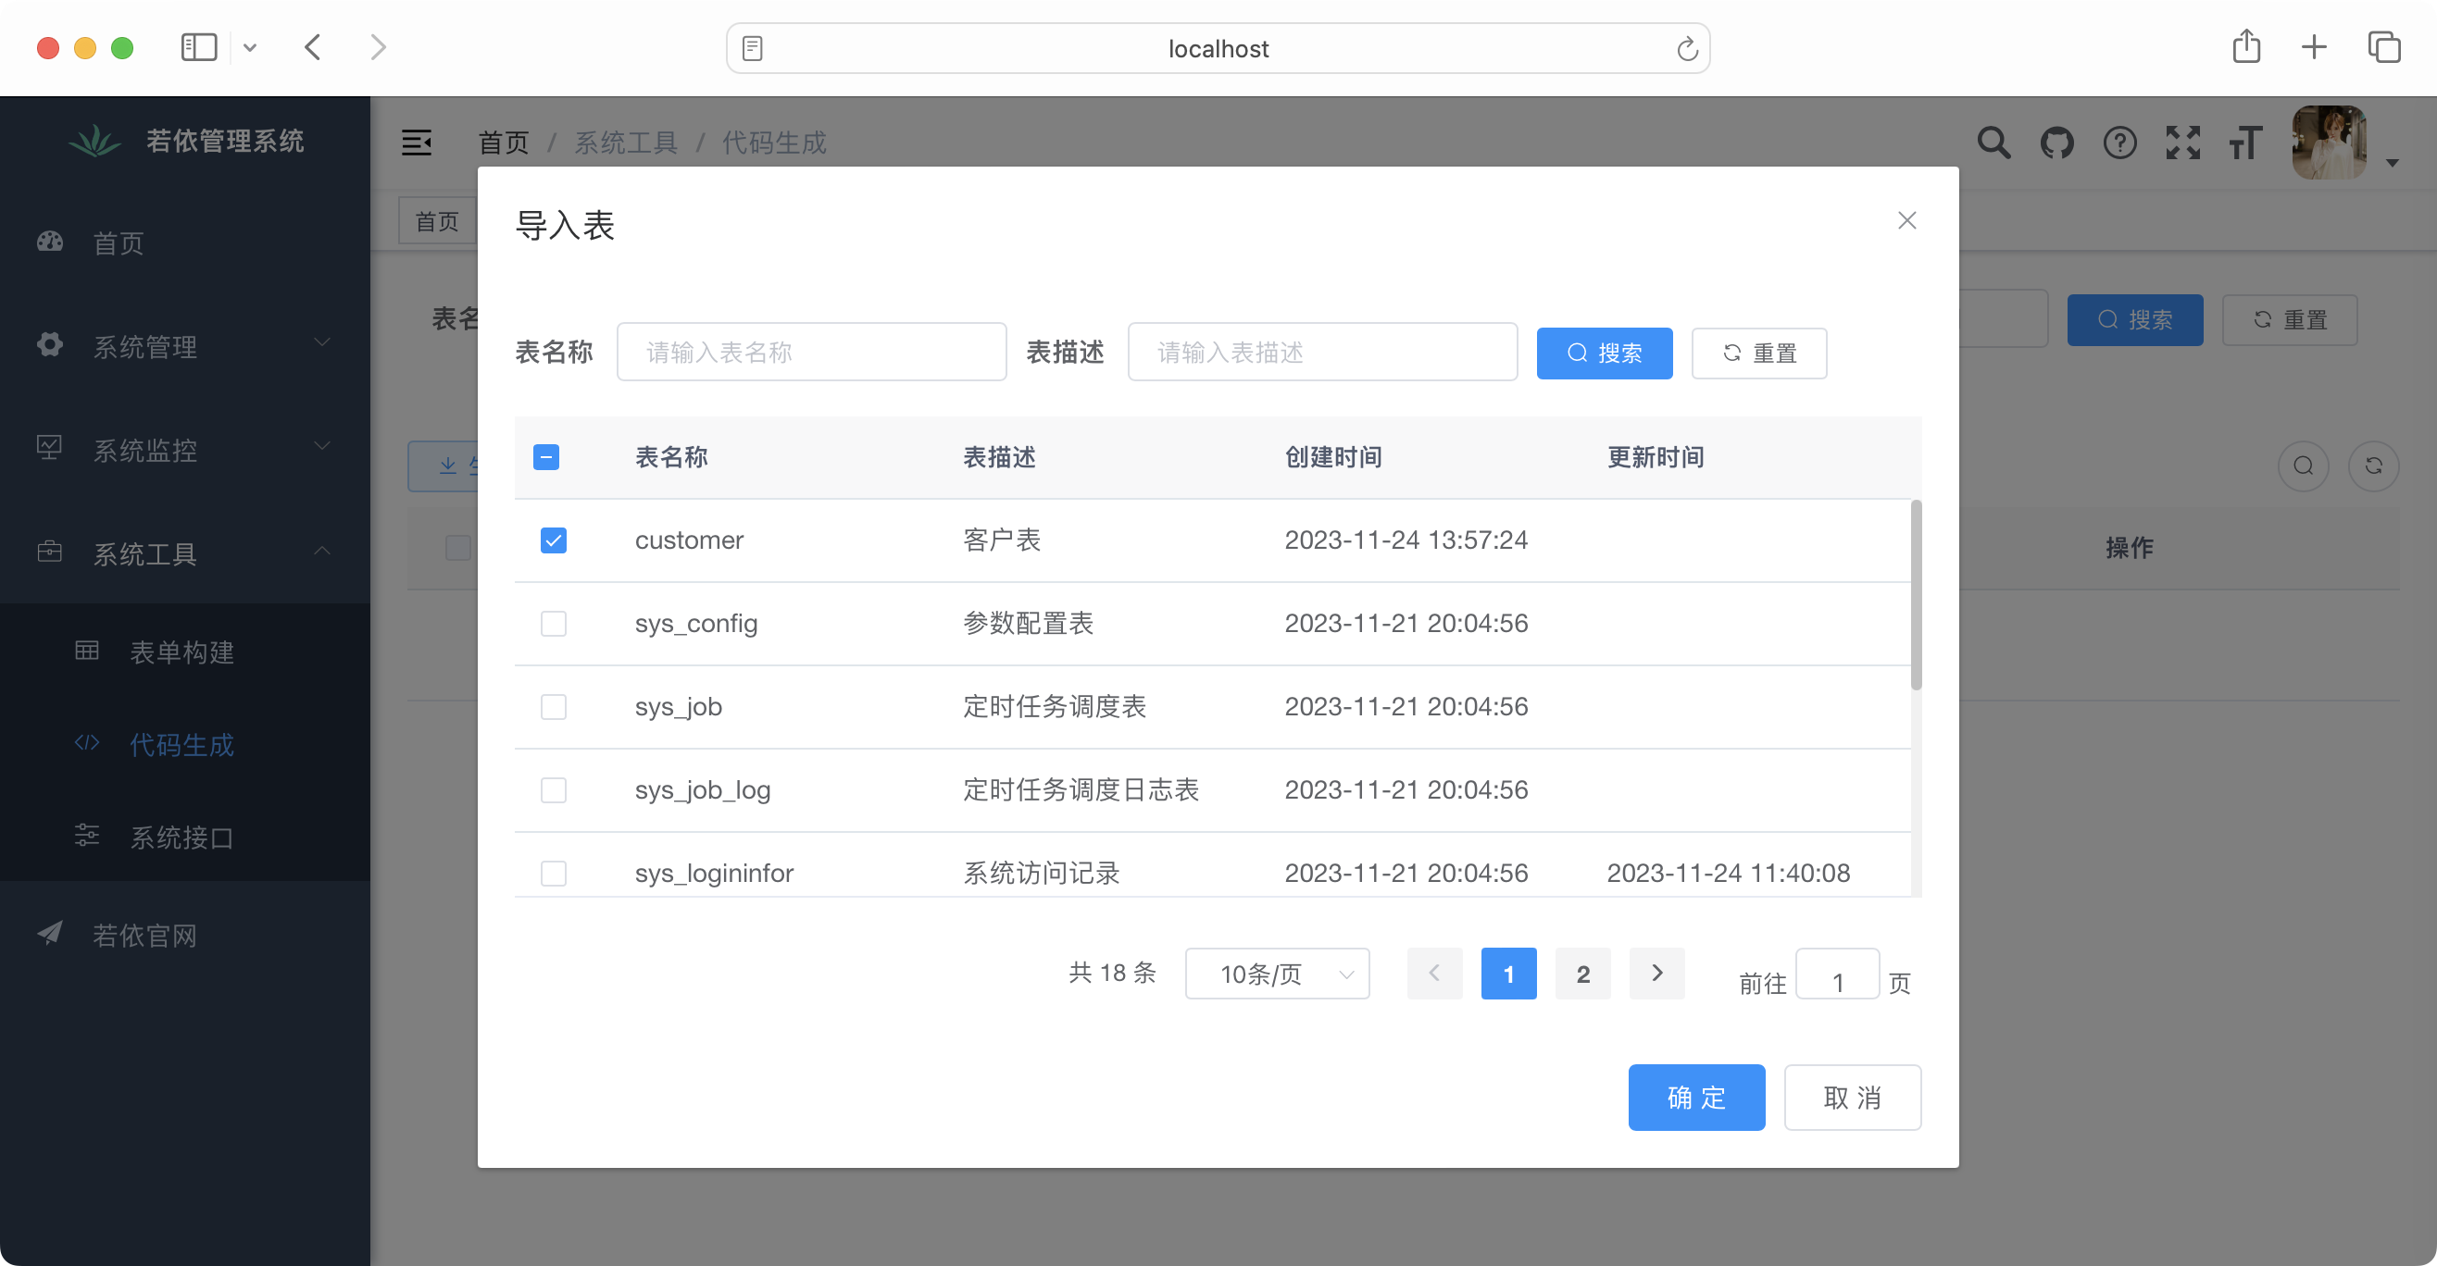Open the 10条/页 page size dropdown
The height and width of the screenshot is (1266, 2437).
[x=1277, y=973]
